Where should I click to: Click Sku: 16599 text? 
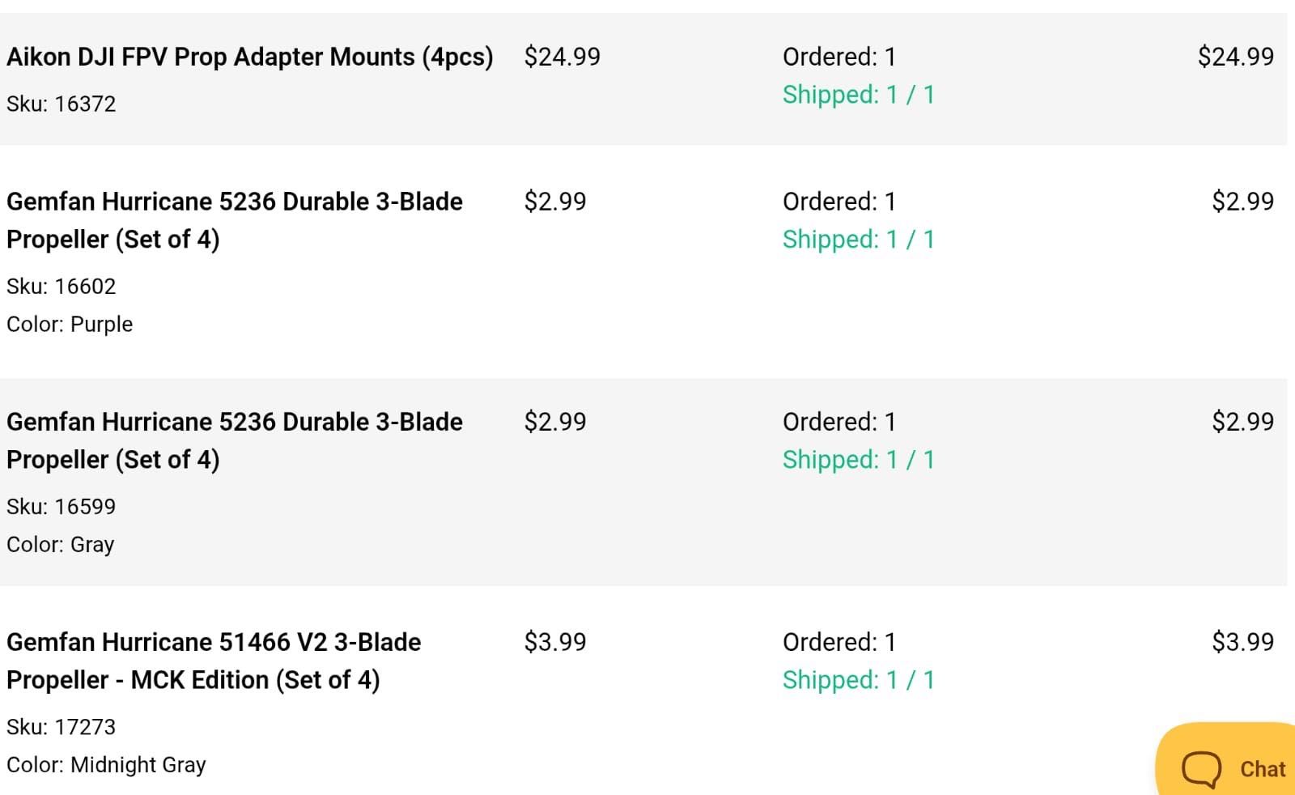(x=62, y=506)
